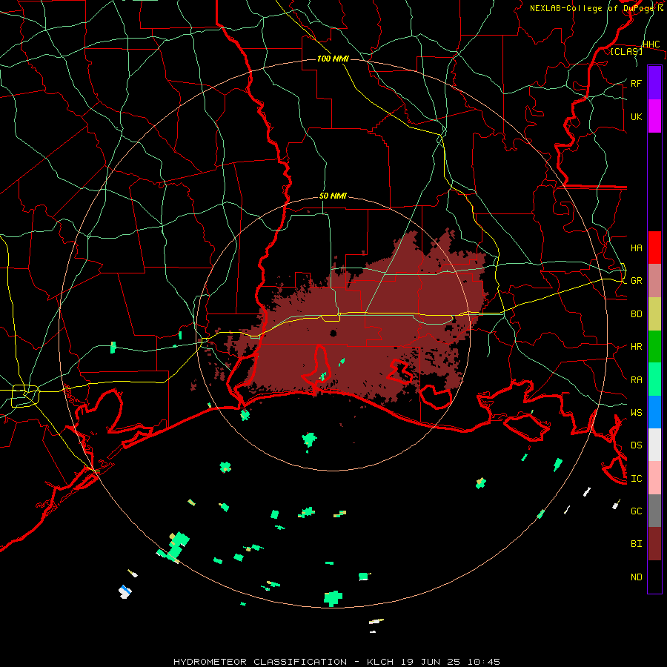
Task: Click the WS legend label
Action: (637, 412)
